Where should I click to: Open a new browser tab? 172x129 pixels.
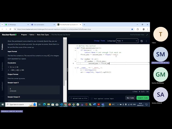coord(84,24)
